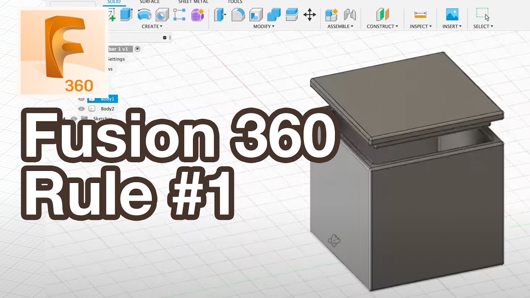This screenshot has width=530, height=298.
Task: Select the Rectangular Pattern tool
Action: coord(179,15)
